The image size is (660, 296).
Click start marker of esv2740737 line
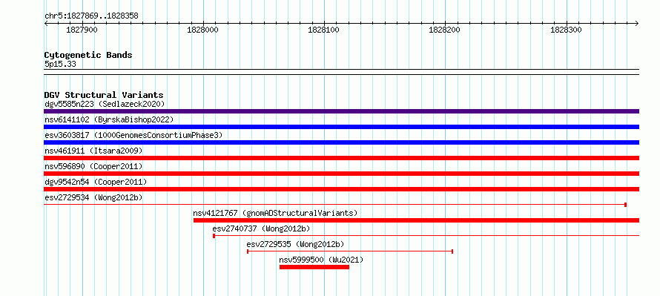coord(214,236)
